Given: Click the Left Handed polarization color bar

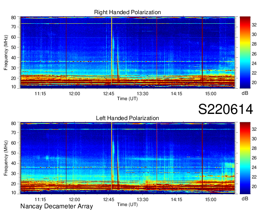Looking at the screenshot, I should point(245,158).
